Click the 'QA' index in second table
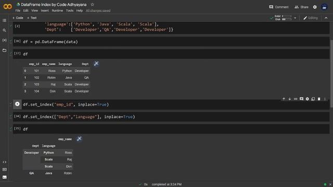This screenshot has height=187, width=333. [31, 173]
